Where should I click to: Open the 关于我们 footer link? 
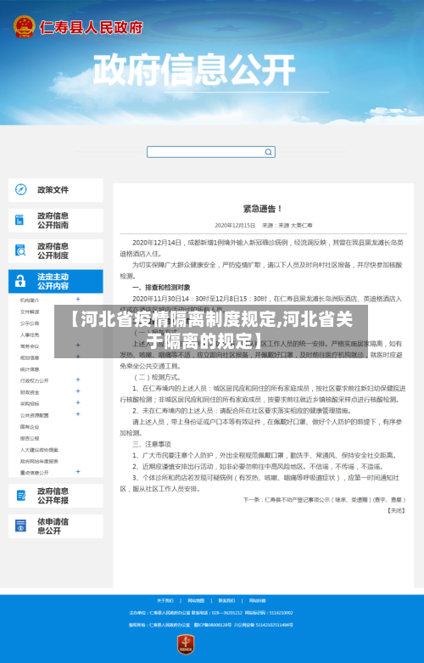pos(165,600)
